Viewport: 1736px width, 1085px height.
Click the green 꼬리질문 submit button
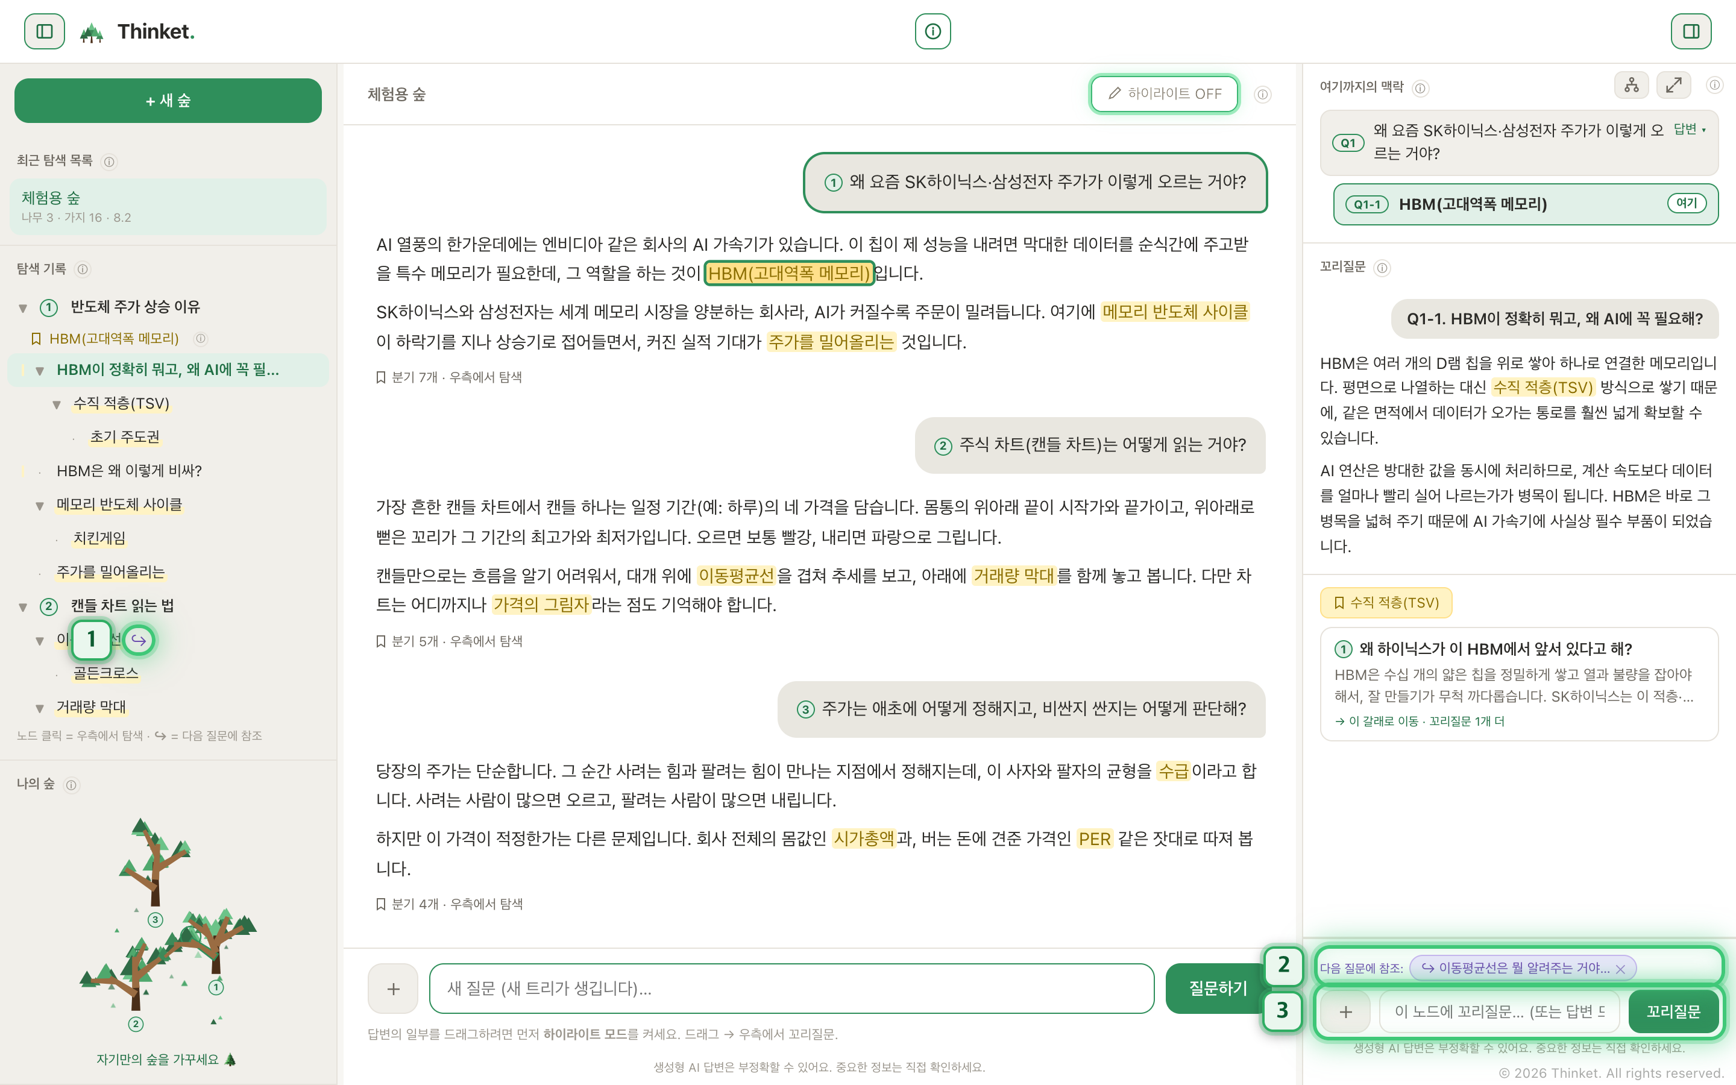(x=1673, y=1011)
